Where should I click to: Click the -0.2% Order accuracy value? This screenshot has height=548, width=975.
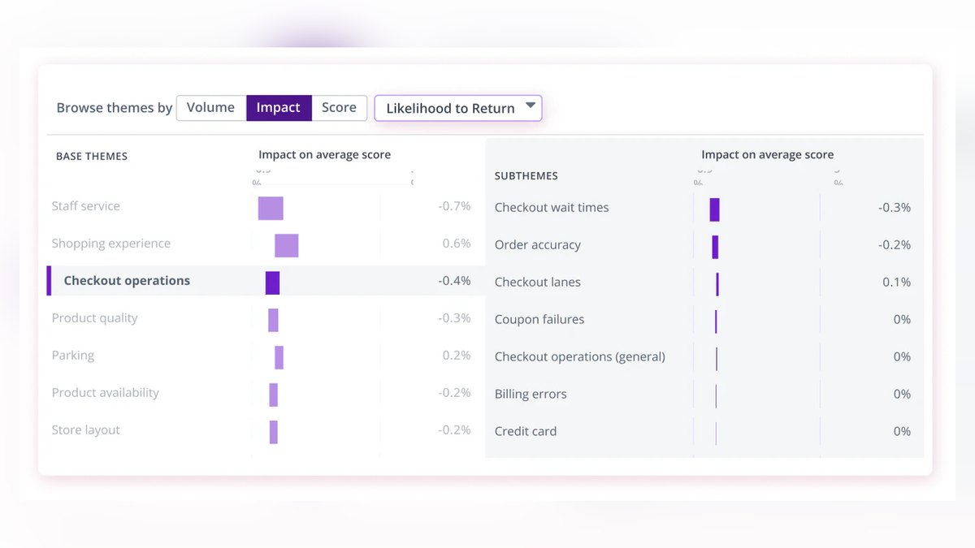click(895, 245)
